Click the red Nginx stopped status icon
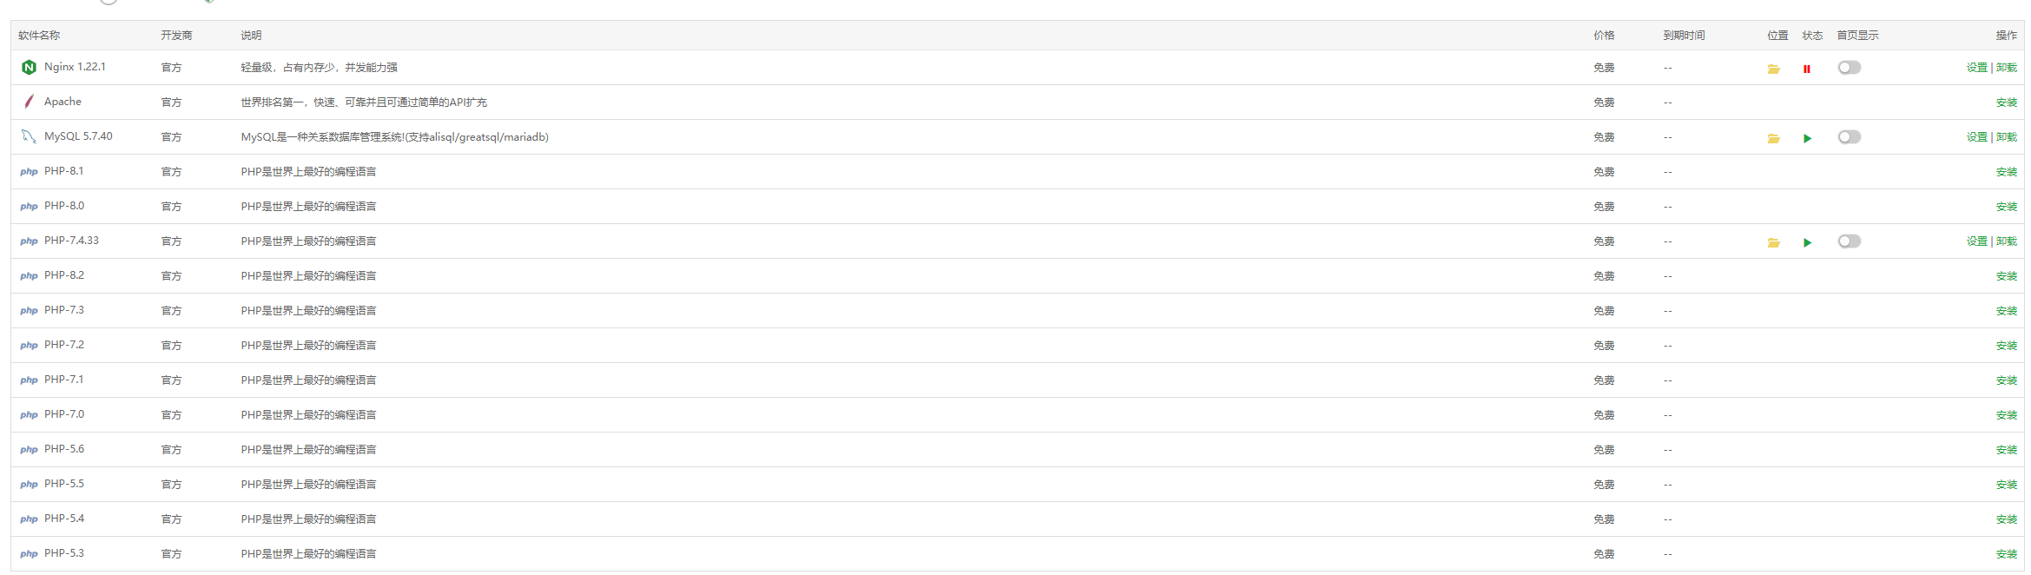Screen dimensions: 2031x575 [1807, 69]
